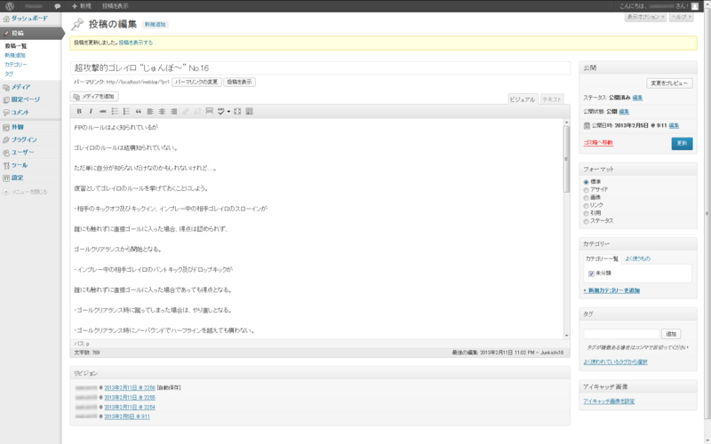The height and width of the screenshot is (444, 711).
Task: Collapse the リビジョン panel header
Action: click(x=320, y=373)
